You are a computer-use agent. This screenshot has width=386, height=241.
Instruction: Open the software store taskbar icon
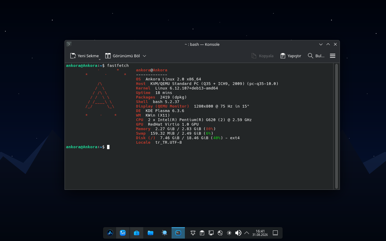pos(137,233)
